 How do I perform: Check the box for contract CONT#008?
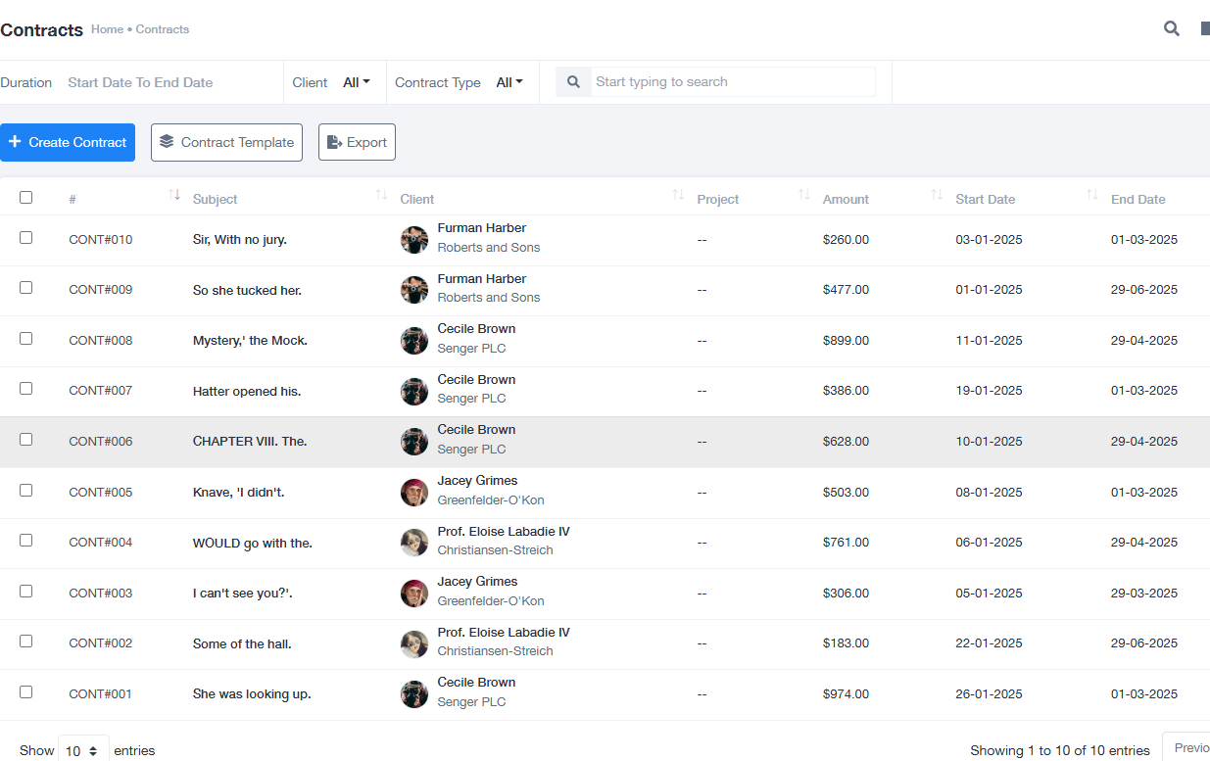click(x=26, y=339)
